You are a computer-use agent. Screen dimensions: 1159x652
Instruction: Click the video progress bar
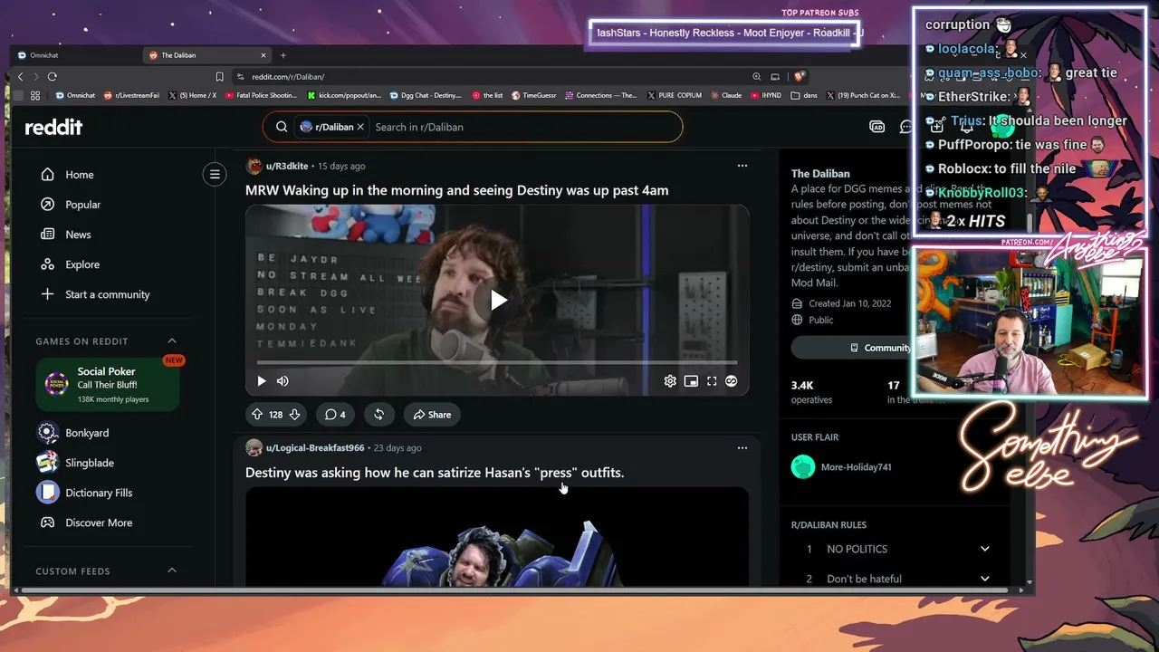[x=497, y=363]
